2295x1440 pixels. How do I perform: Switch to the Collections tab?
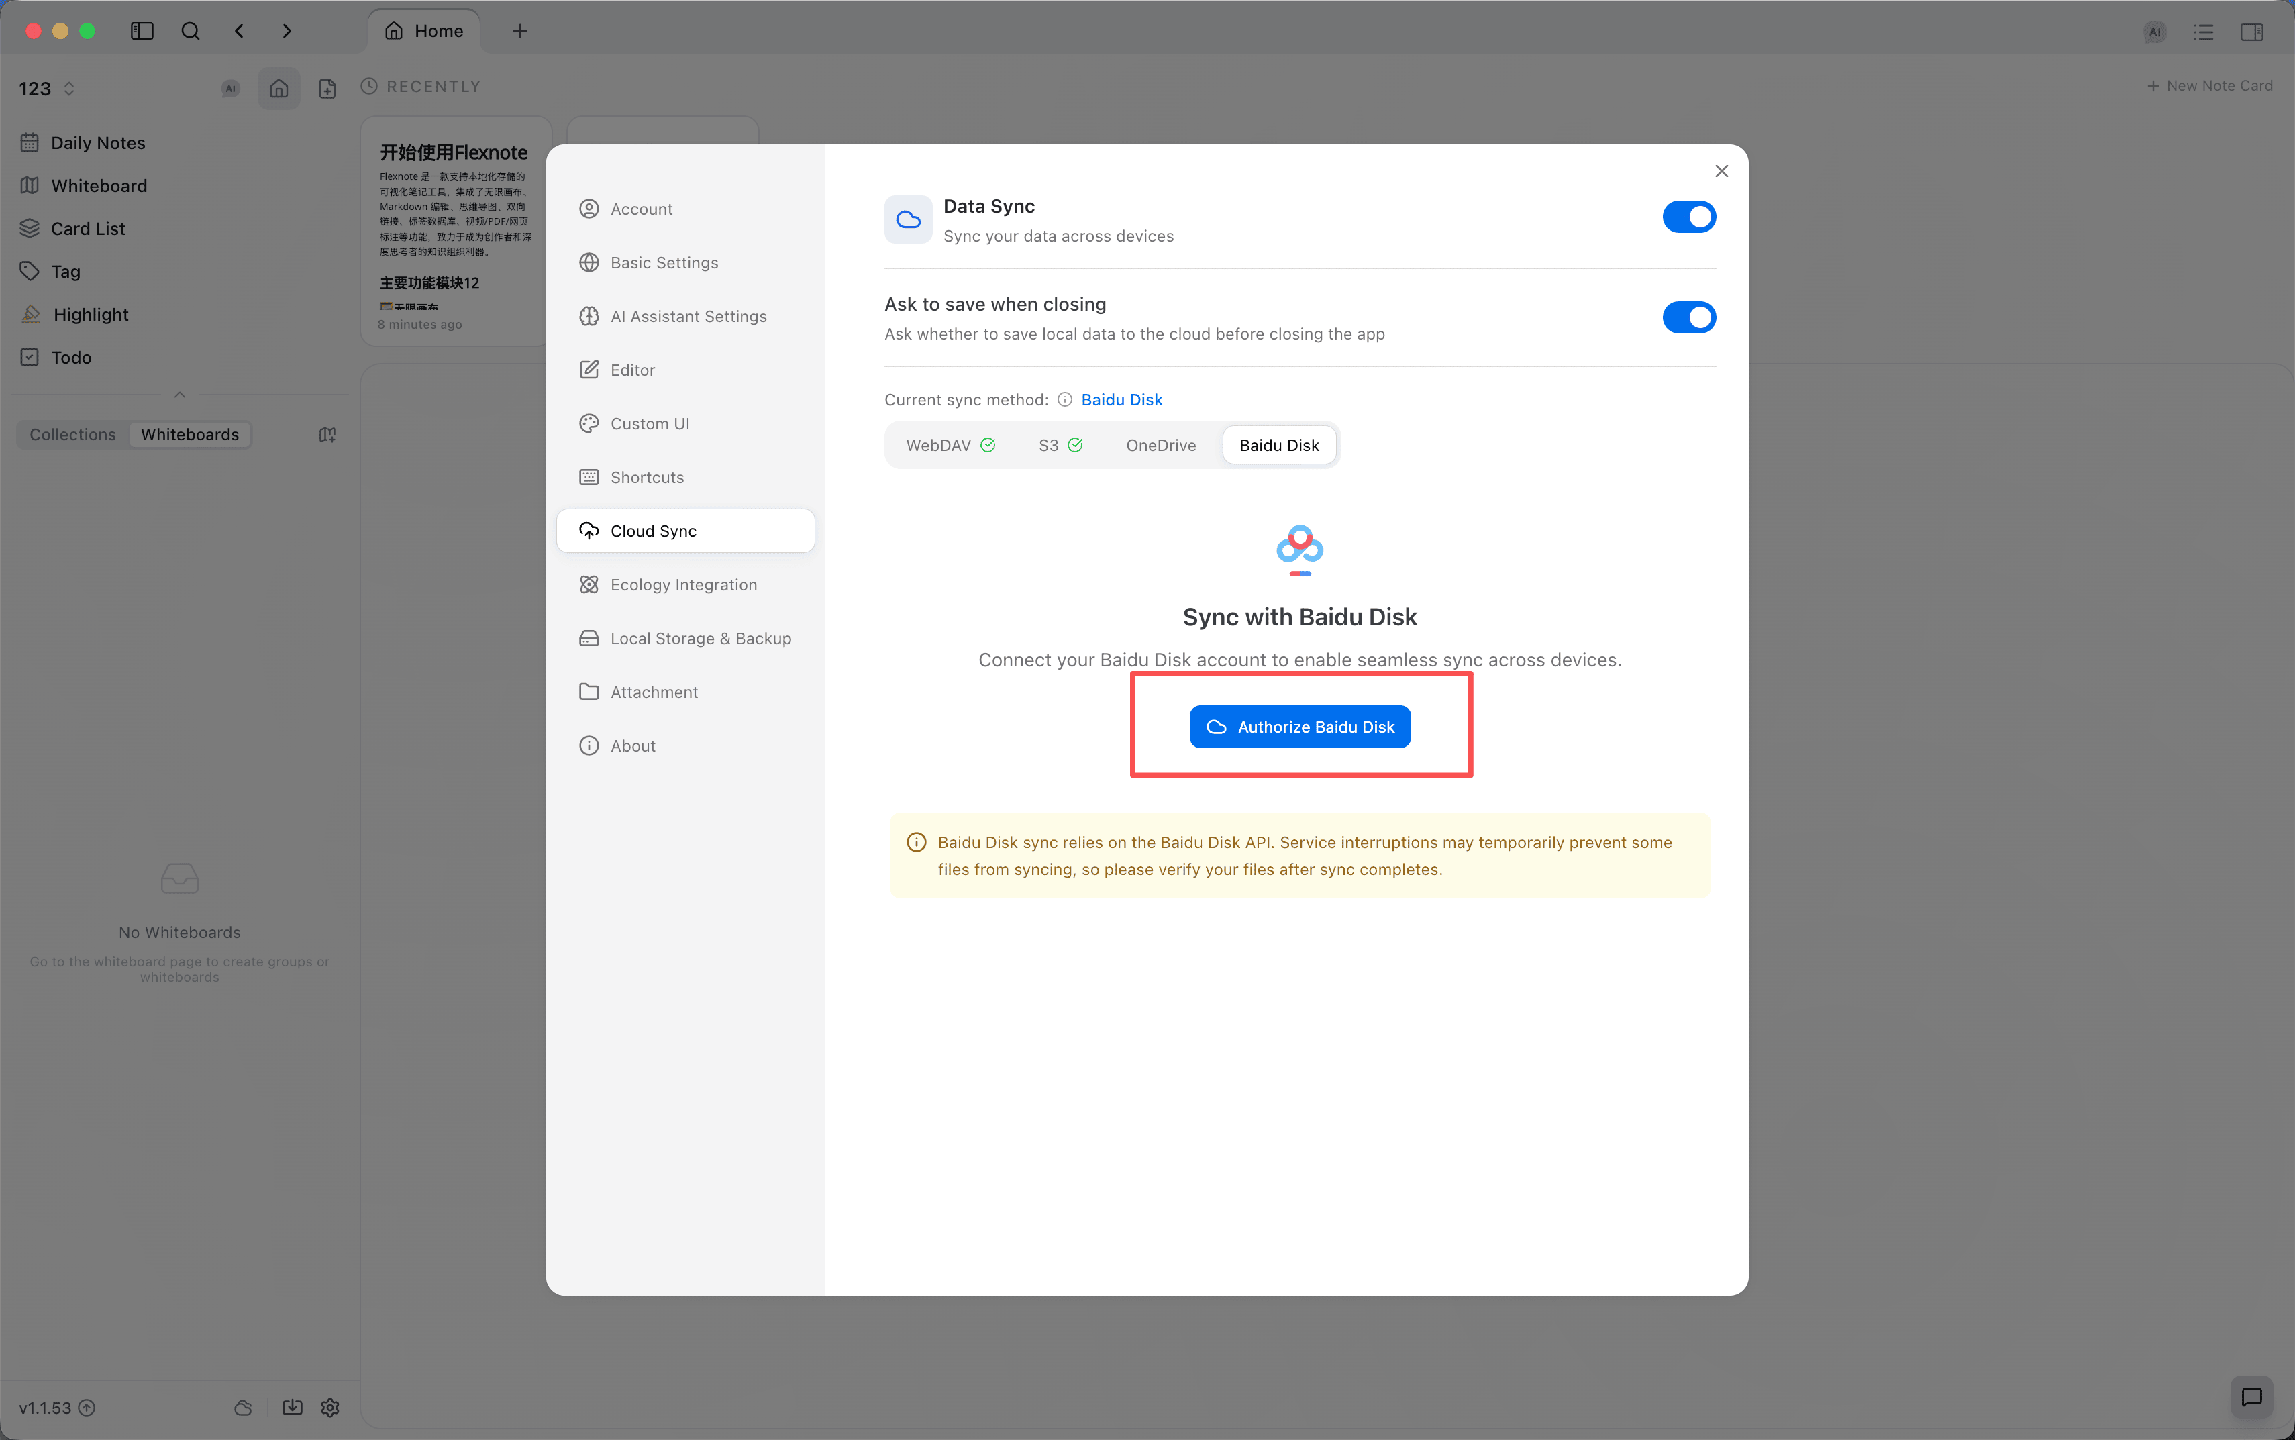pyautogui.click(x=72, y=434)
